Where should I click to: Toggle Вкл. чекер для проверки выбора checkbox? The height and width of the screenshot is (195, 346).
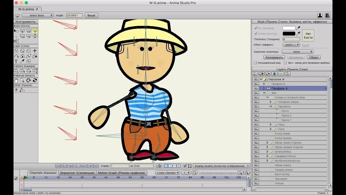(x=285, y=63)
